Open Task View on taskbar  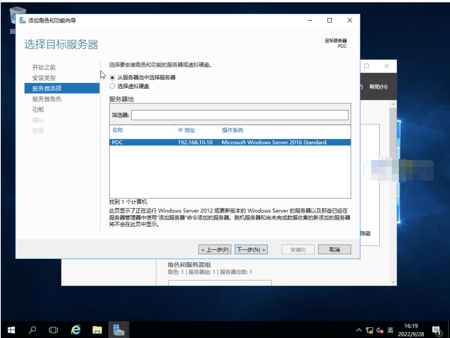click(53, 330)
